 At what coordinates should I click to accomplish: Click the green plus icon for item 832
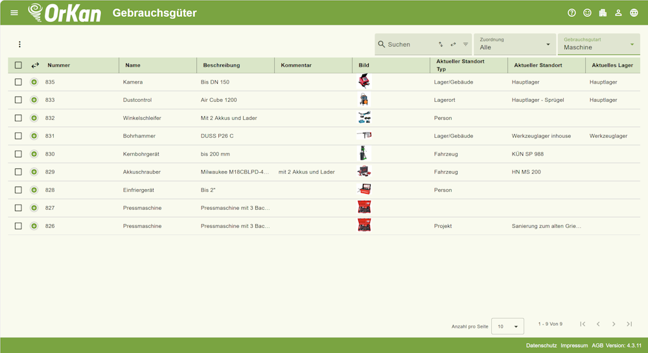[34, 118]
